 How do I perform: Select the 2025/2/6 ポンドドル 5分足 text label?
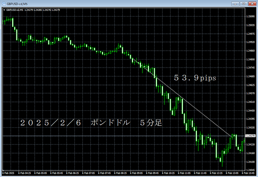tap(91, 123)
